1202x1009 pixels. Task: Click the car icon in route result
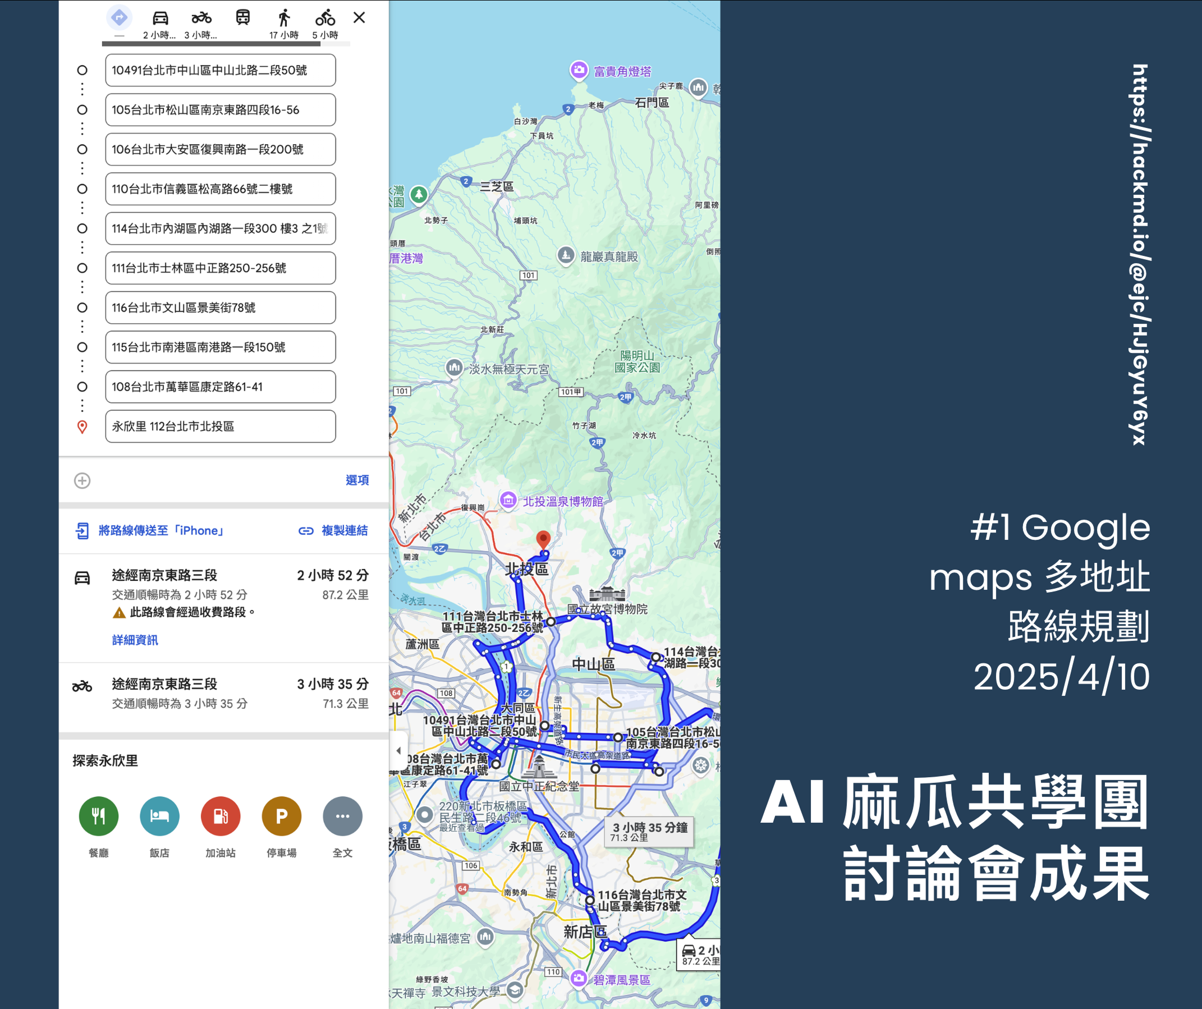pyautogui.click(x=82, y=577)
